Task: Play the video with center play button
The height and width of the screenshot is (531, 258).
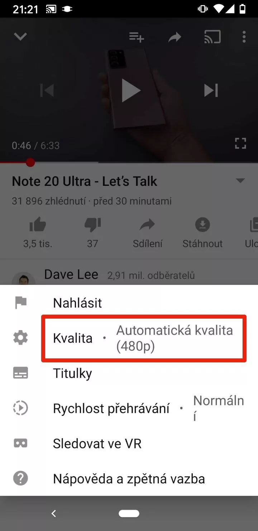Action: (x=130, y=90)
